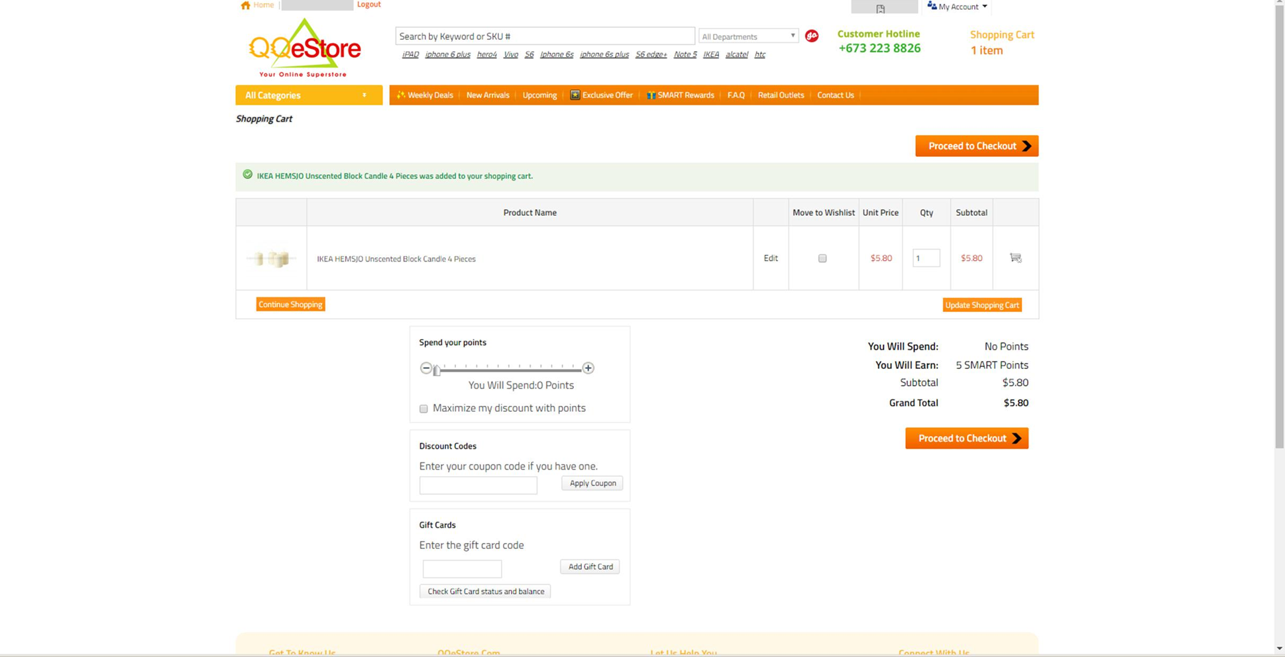The image size is (1285, 657).
Task: Click the Note 5 suggestion link
Action: (685, 54)
